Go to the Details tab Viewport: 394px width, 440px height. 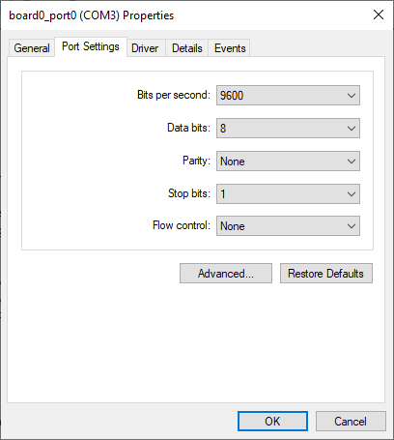click(x=187, y=48)
